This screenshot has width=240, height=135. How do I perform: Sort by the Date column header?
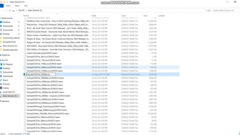pyautogui.click(x=94, y=16)
